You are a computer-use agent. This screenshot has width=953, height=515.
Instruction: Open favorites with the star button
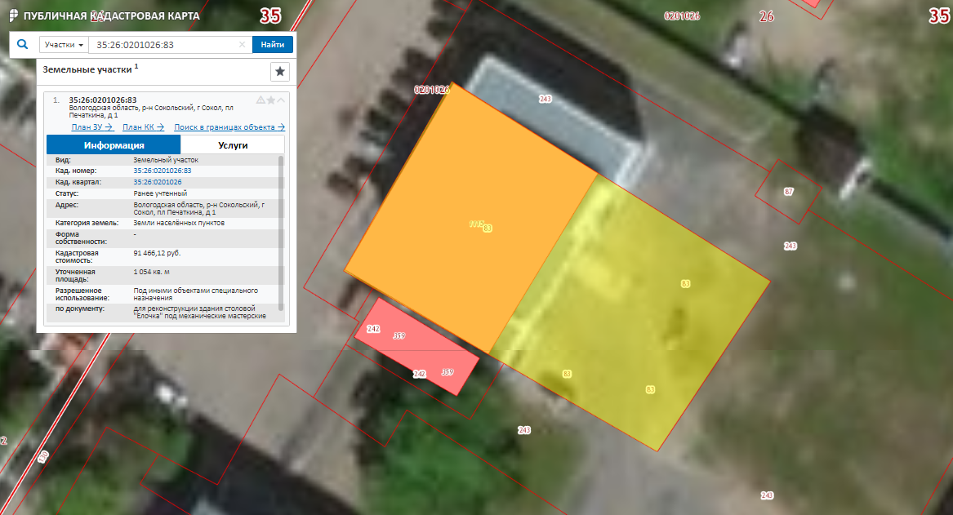pyautogui.click(x=280, y=72)
